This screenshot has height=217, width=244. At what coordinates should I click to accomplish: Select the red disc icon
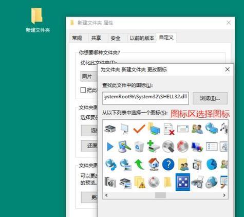[182, 147]
